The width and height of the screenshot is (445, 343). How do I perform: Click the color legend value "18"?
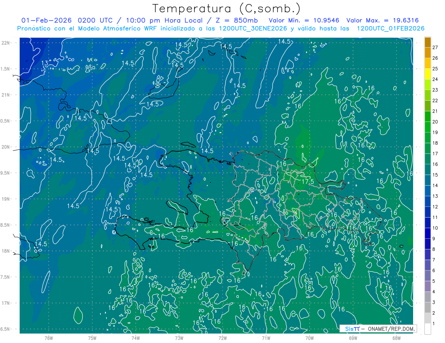[435, 143]
